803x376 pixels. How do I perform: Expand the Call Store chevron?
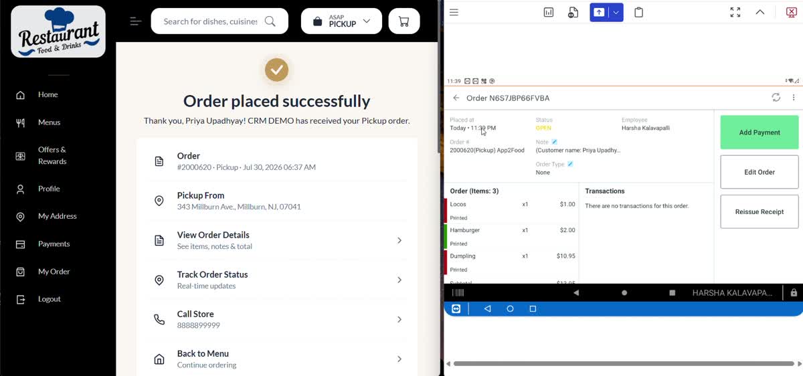[399, 319]
